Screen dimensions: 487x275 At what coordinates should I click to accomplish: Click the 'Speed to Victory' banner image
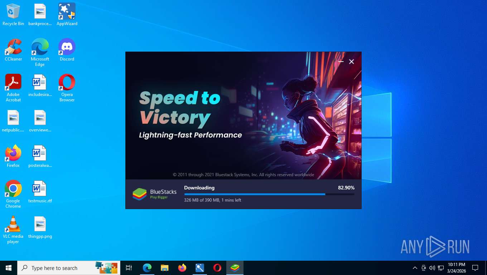[x=243, y=116]
